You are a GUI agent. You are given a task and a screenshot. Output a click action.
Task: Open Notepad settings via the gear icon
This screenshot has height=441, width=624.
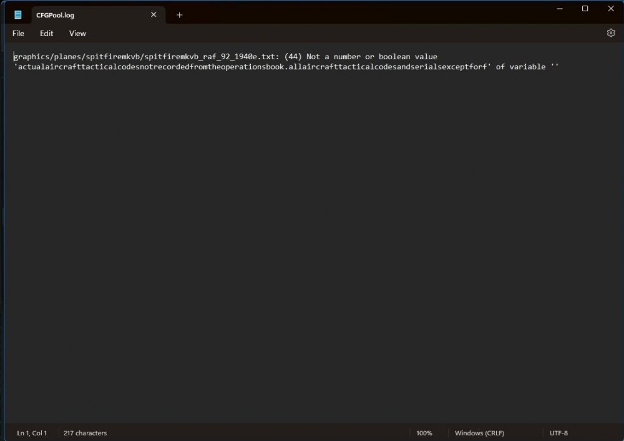tap(611, 33)
